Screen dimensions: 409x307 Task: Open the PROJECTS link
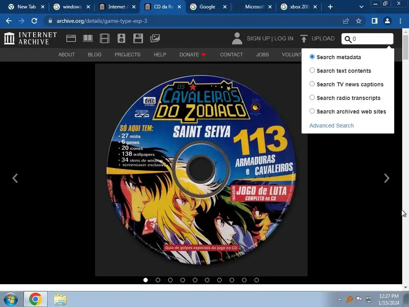coord(127,54)
